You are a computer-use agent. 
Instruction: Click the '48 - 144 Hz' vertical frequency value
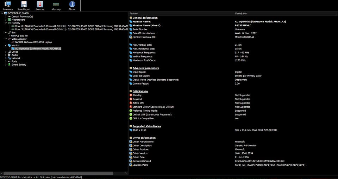click(x=241, y=57)
